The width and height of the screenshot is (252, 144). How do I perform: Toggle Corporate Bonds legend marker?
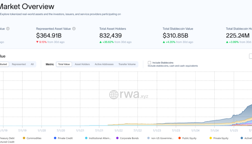(x=117, y=138)
